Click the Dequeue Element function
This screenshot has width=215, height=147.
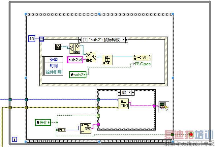[x=123, y=104]
